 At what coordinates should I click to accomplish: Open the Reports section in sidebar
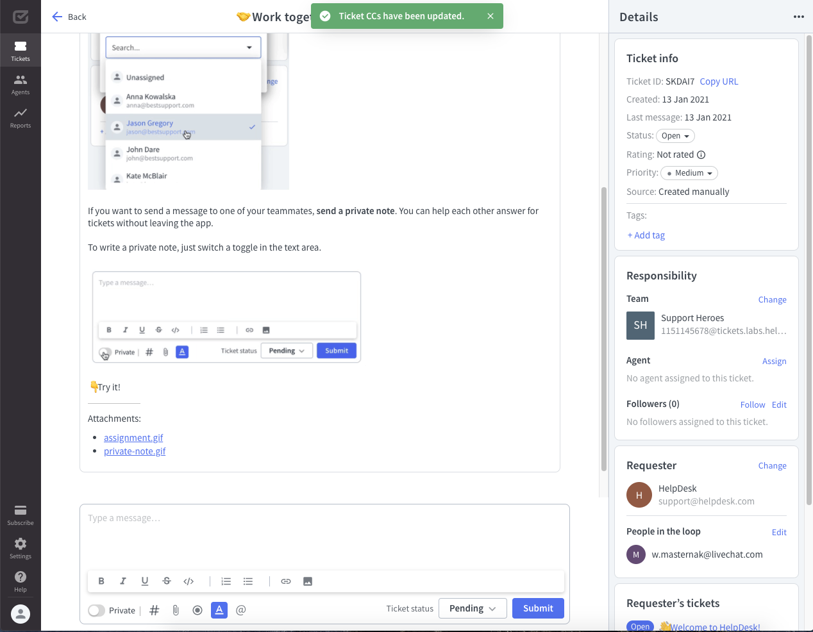click(21, 117)
